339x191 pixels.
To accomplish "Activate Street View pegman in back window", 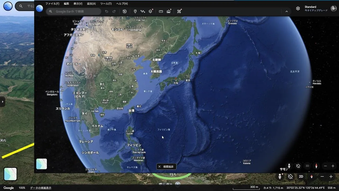I will 280,176.
